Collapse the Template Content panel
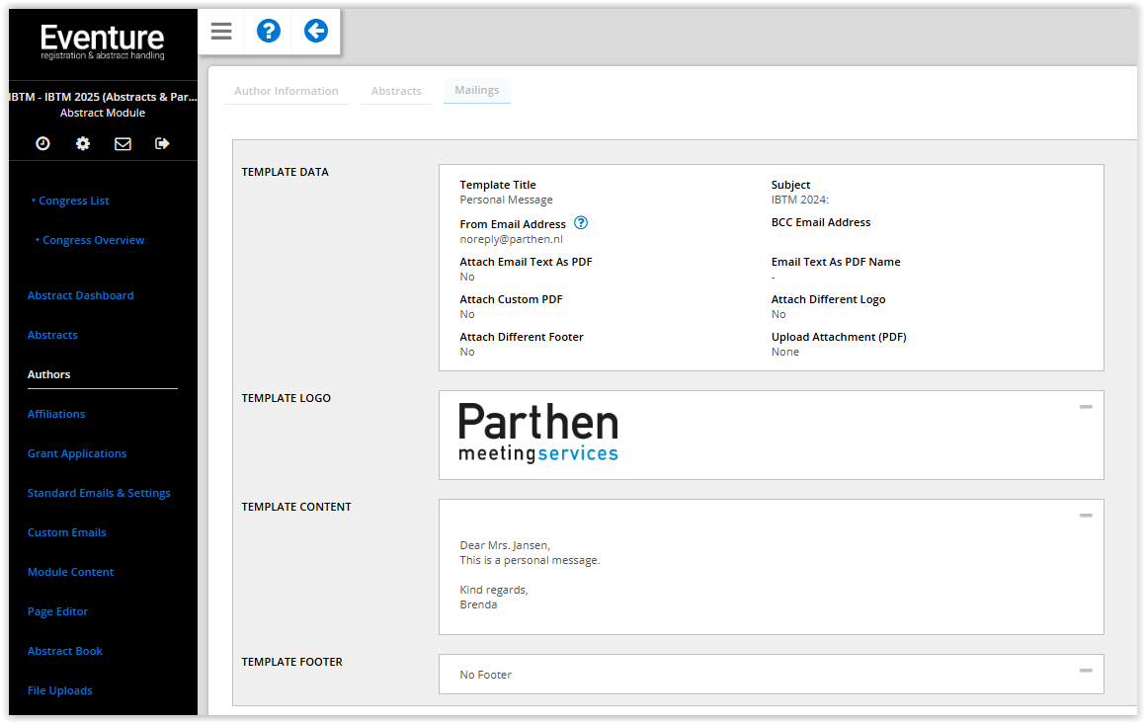This screenshot has width=1145, height=723. [1086, 516]
